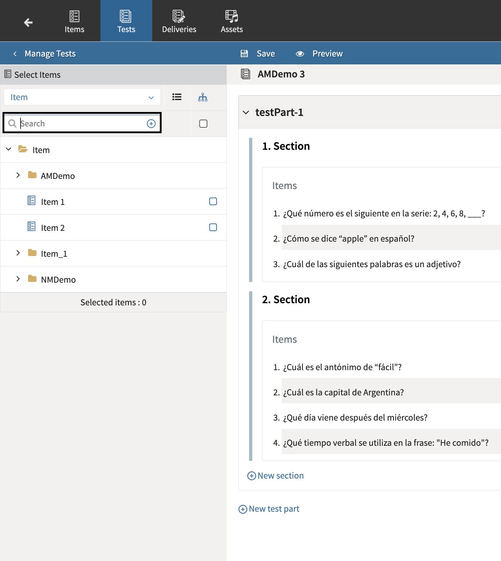This screenshot has width=501, height=561.
Task: Open the Deliveries tab
Action: pyautogui.click(x=179, y=22)
